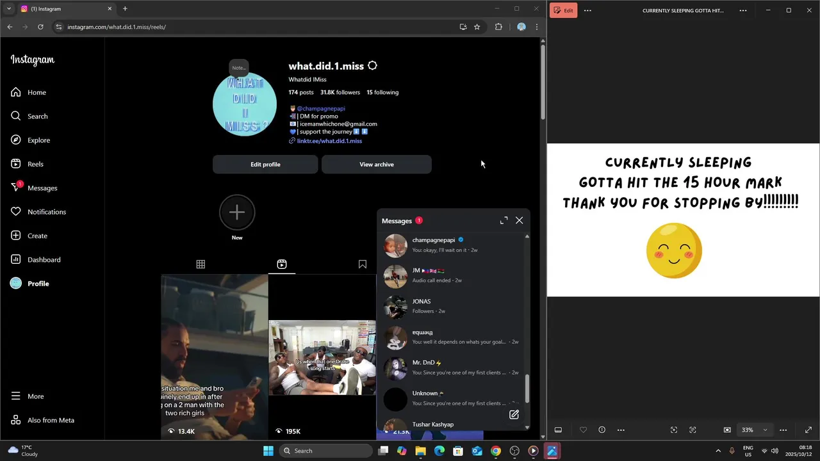Go to Instagram Home in sidebar

[29, 92]
